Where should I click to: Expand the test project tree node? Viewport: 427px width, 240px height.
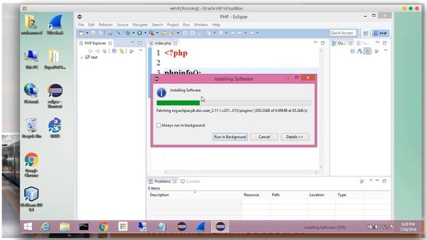coord(81,57)
